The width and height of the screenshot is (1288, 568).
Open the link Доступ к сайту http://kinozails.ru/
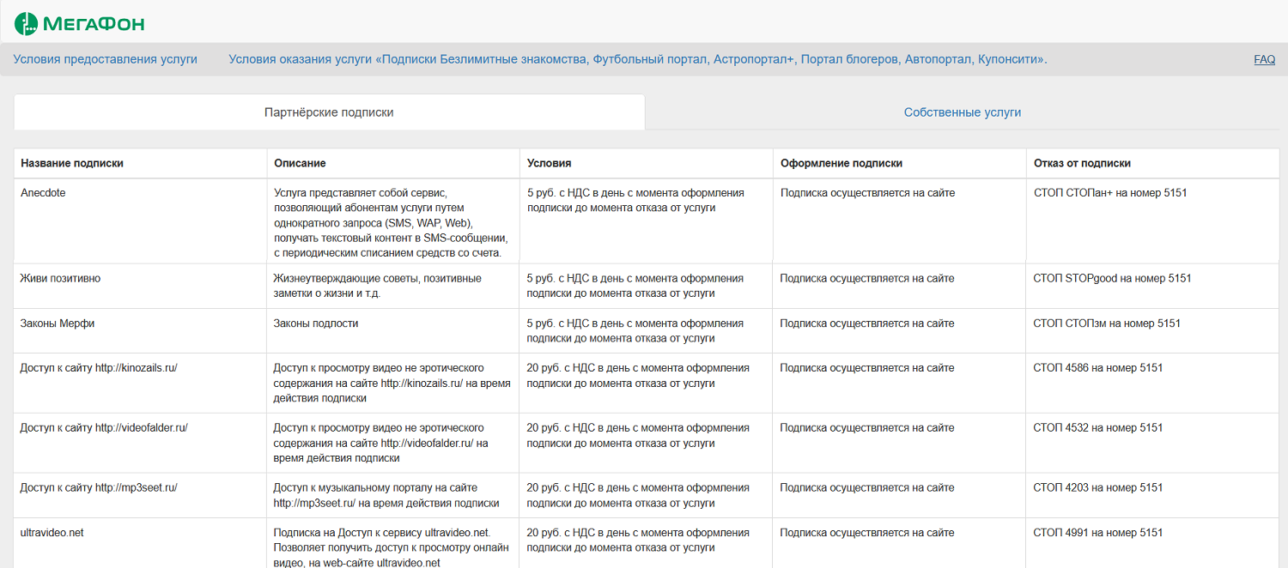click(97, 367)
